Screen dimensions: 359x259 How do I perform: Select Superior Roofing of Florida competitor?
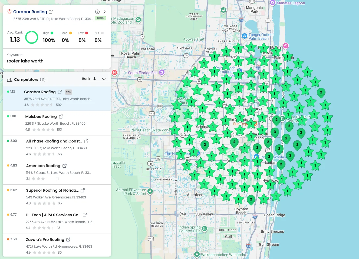coord(57,197)
